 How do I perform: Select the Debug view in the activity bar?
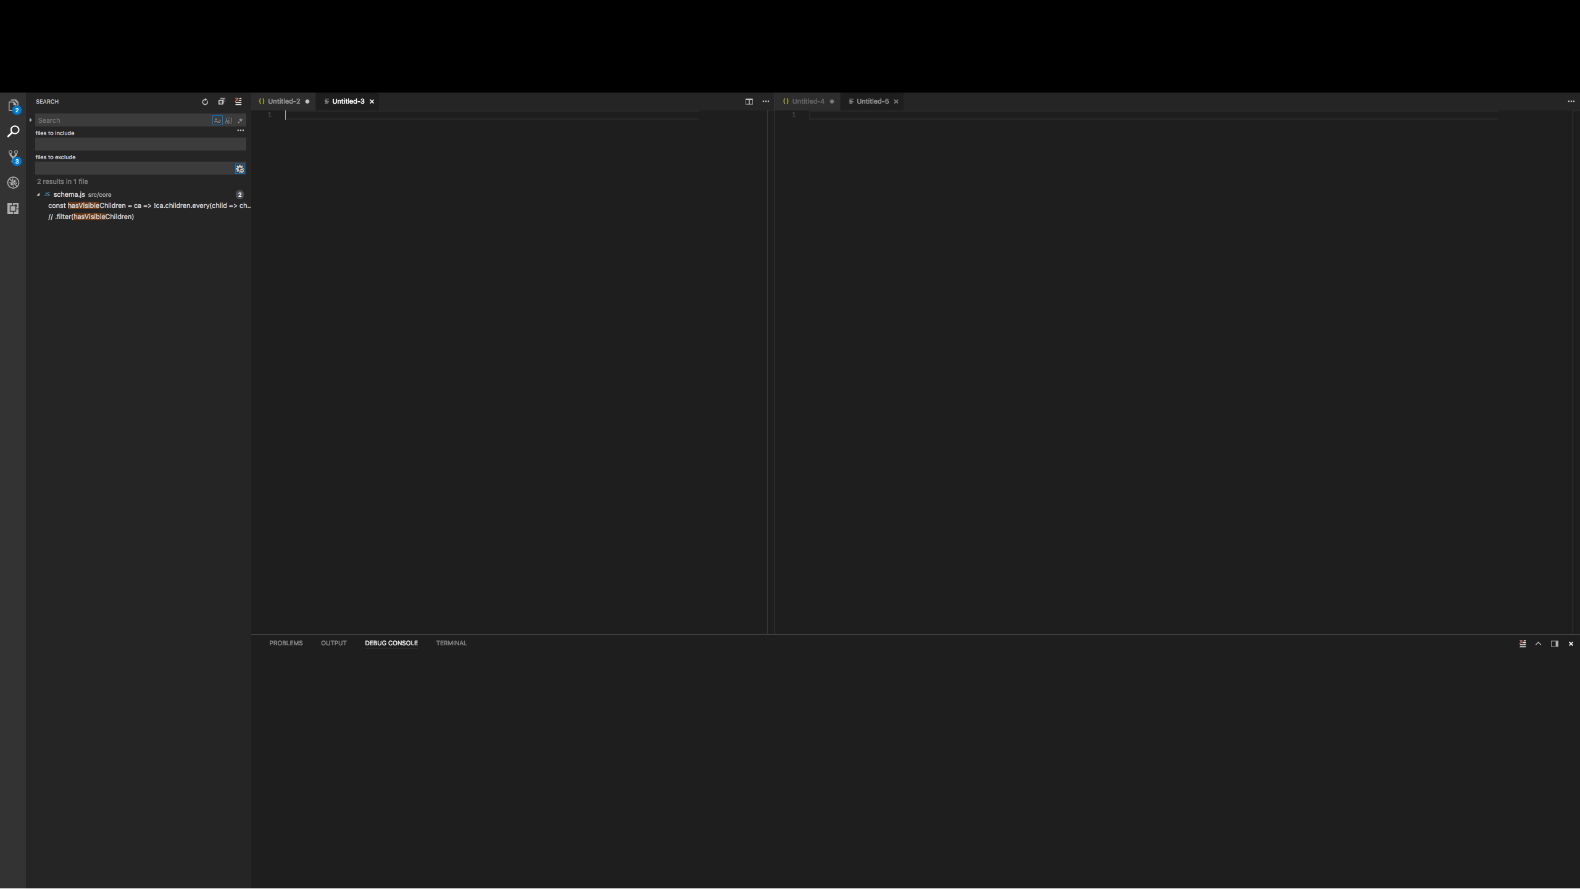(13, 182)
